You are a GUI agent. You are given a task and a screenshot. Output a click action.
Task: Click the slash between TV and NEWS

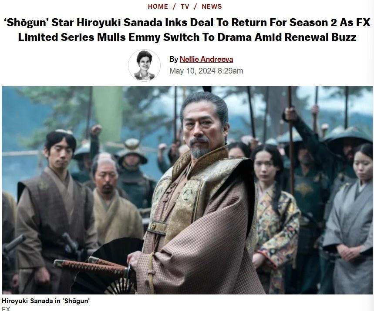tap(195, 7)
